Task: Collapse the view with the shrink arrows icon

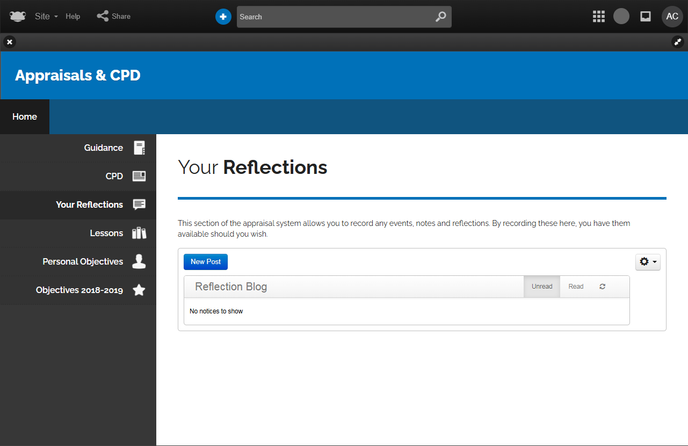Action: click(x=678, y=42)
